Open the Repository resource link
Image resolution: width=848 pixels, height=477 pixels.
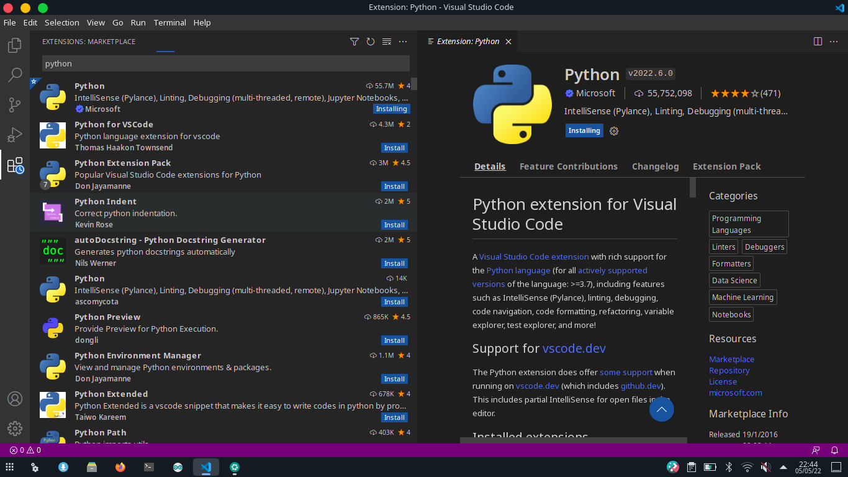[x=729, y=371]
